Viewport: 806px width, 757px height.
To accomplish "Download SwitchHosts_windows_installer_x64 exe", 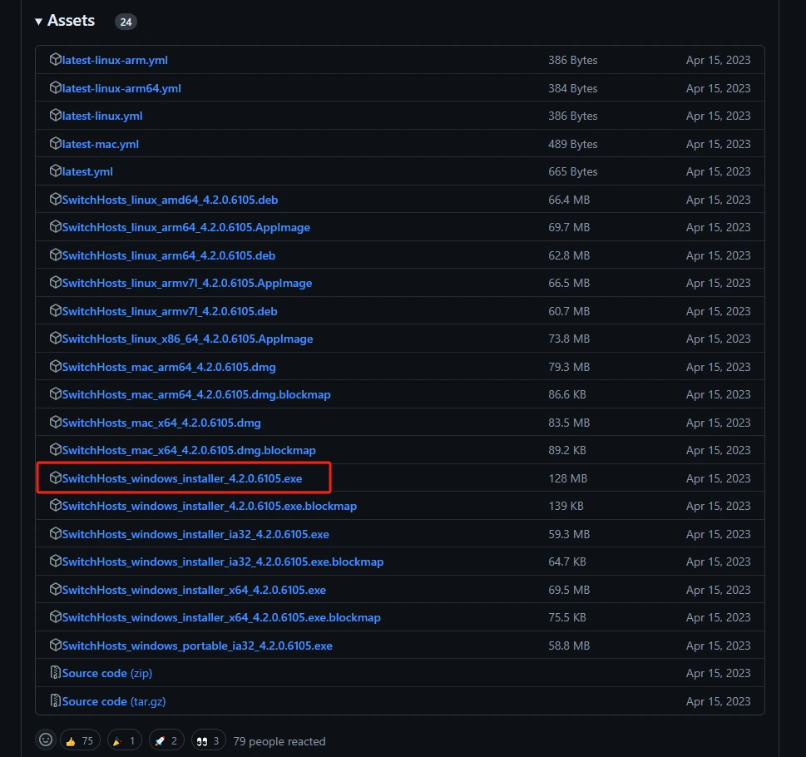I will (194, 590).
